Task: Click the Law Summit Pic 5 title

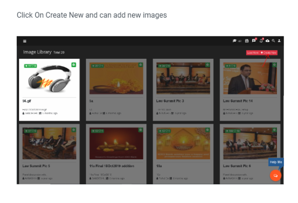Action: tap(36, 166)
